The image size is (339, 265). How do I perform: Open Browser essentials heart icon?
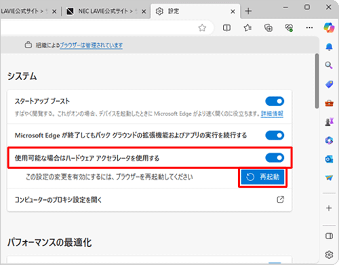pos(289,28)
